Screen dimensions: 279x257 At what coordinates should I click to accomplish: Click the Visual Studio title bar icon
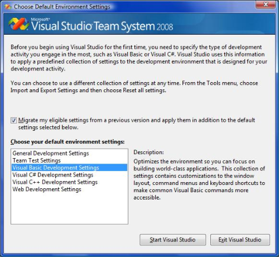[8, 7]
